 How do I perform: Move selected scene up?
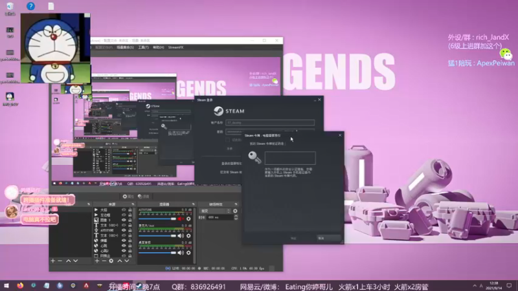[x=69, y=261]
